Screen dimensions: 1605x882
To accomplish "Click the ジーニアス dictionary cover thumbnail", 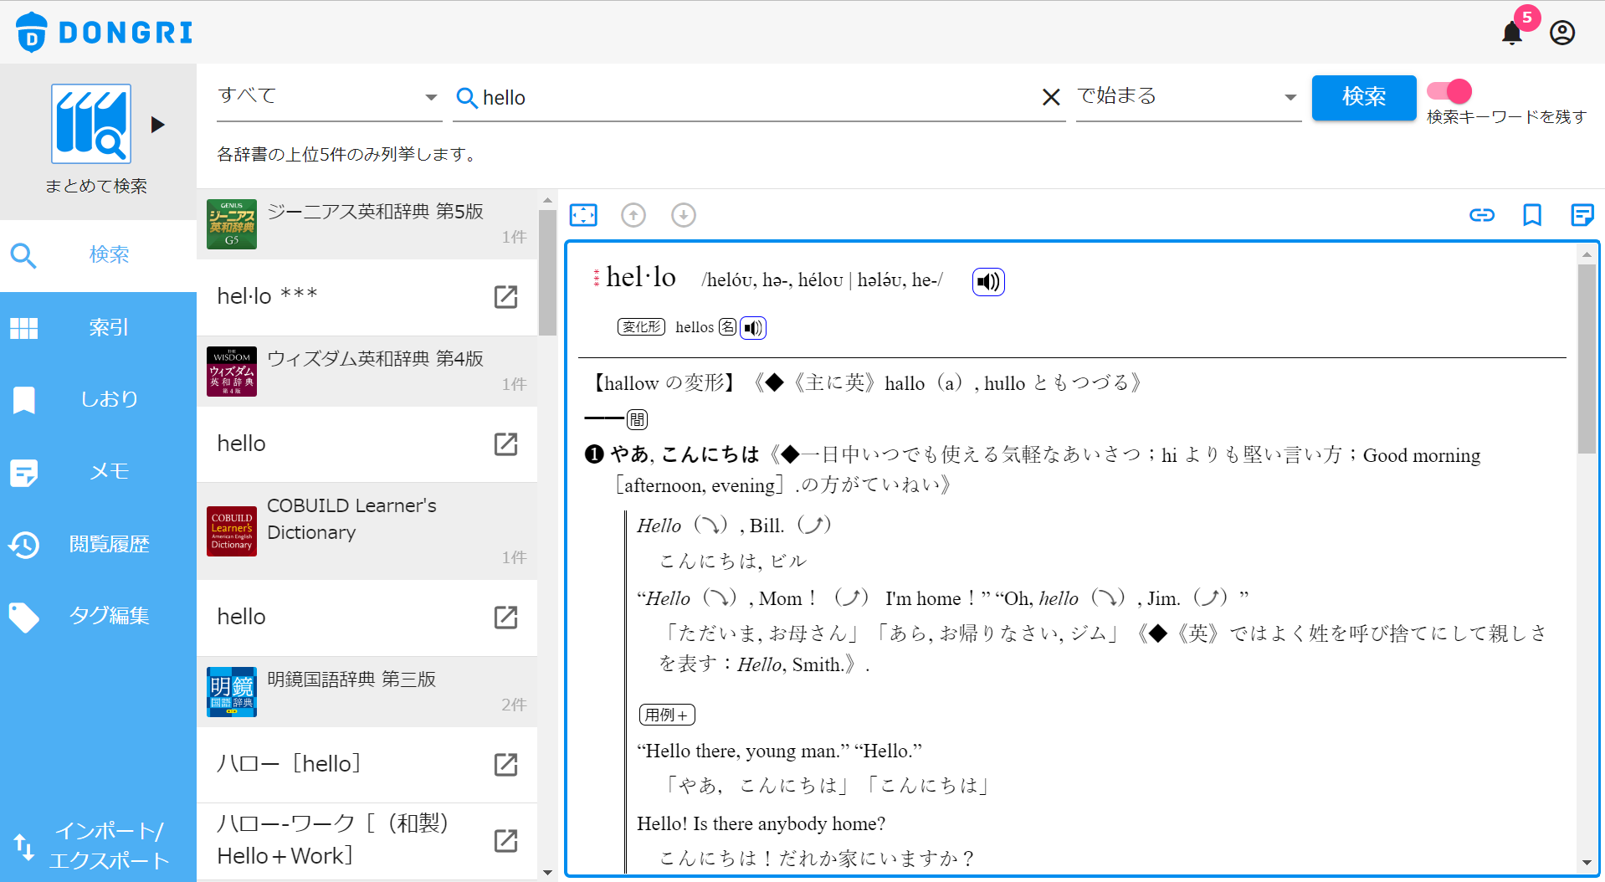I will (232, 224).
